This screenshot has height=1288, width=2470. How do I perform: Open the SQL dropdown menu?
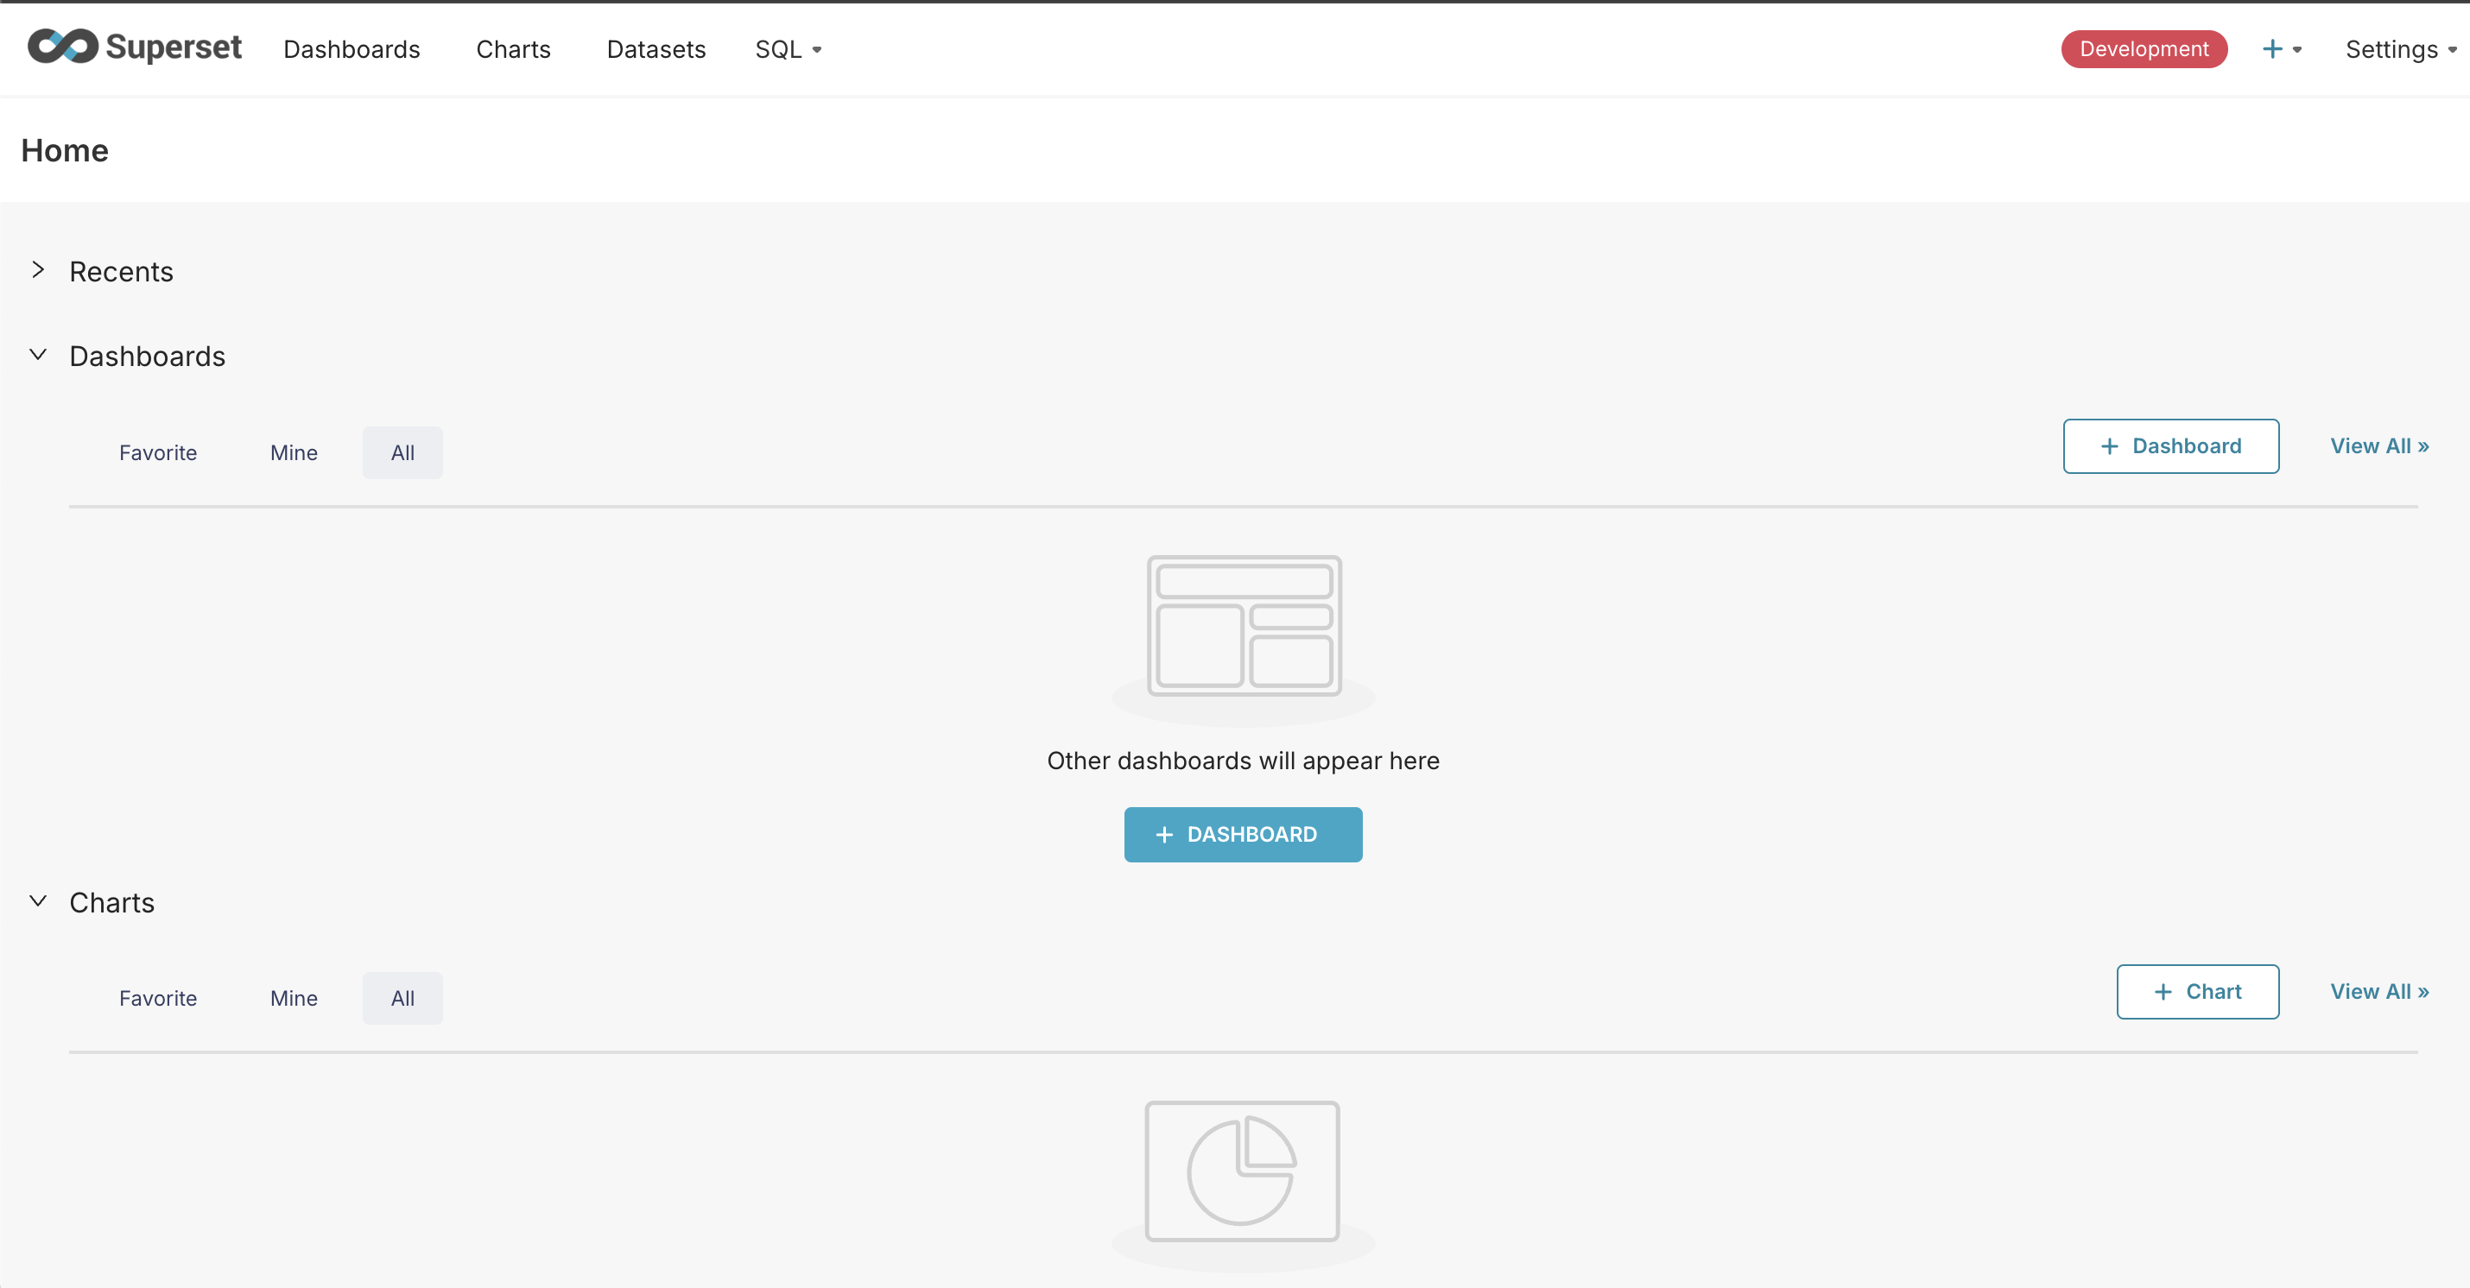788,49
